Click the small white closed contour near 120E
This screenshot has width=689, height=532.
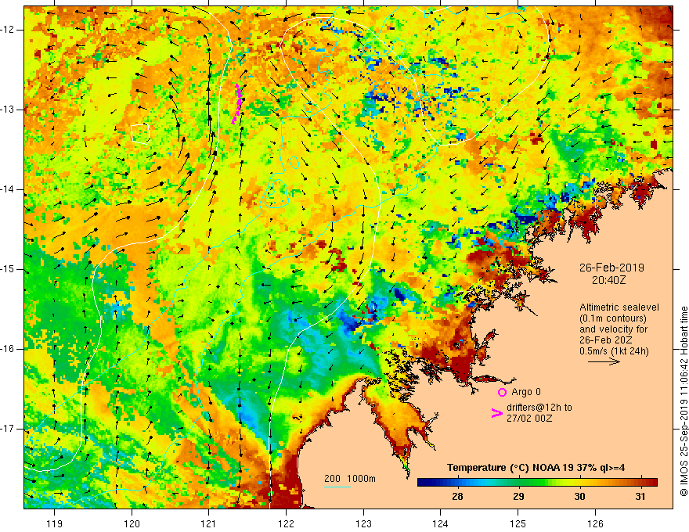pos(141,134)
